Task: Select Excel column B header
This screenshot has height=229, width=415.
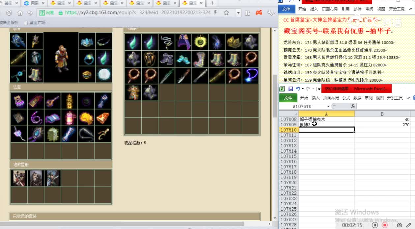Action: point(382,114)
